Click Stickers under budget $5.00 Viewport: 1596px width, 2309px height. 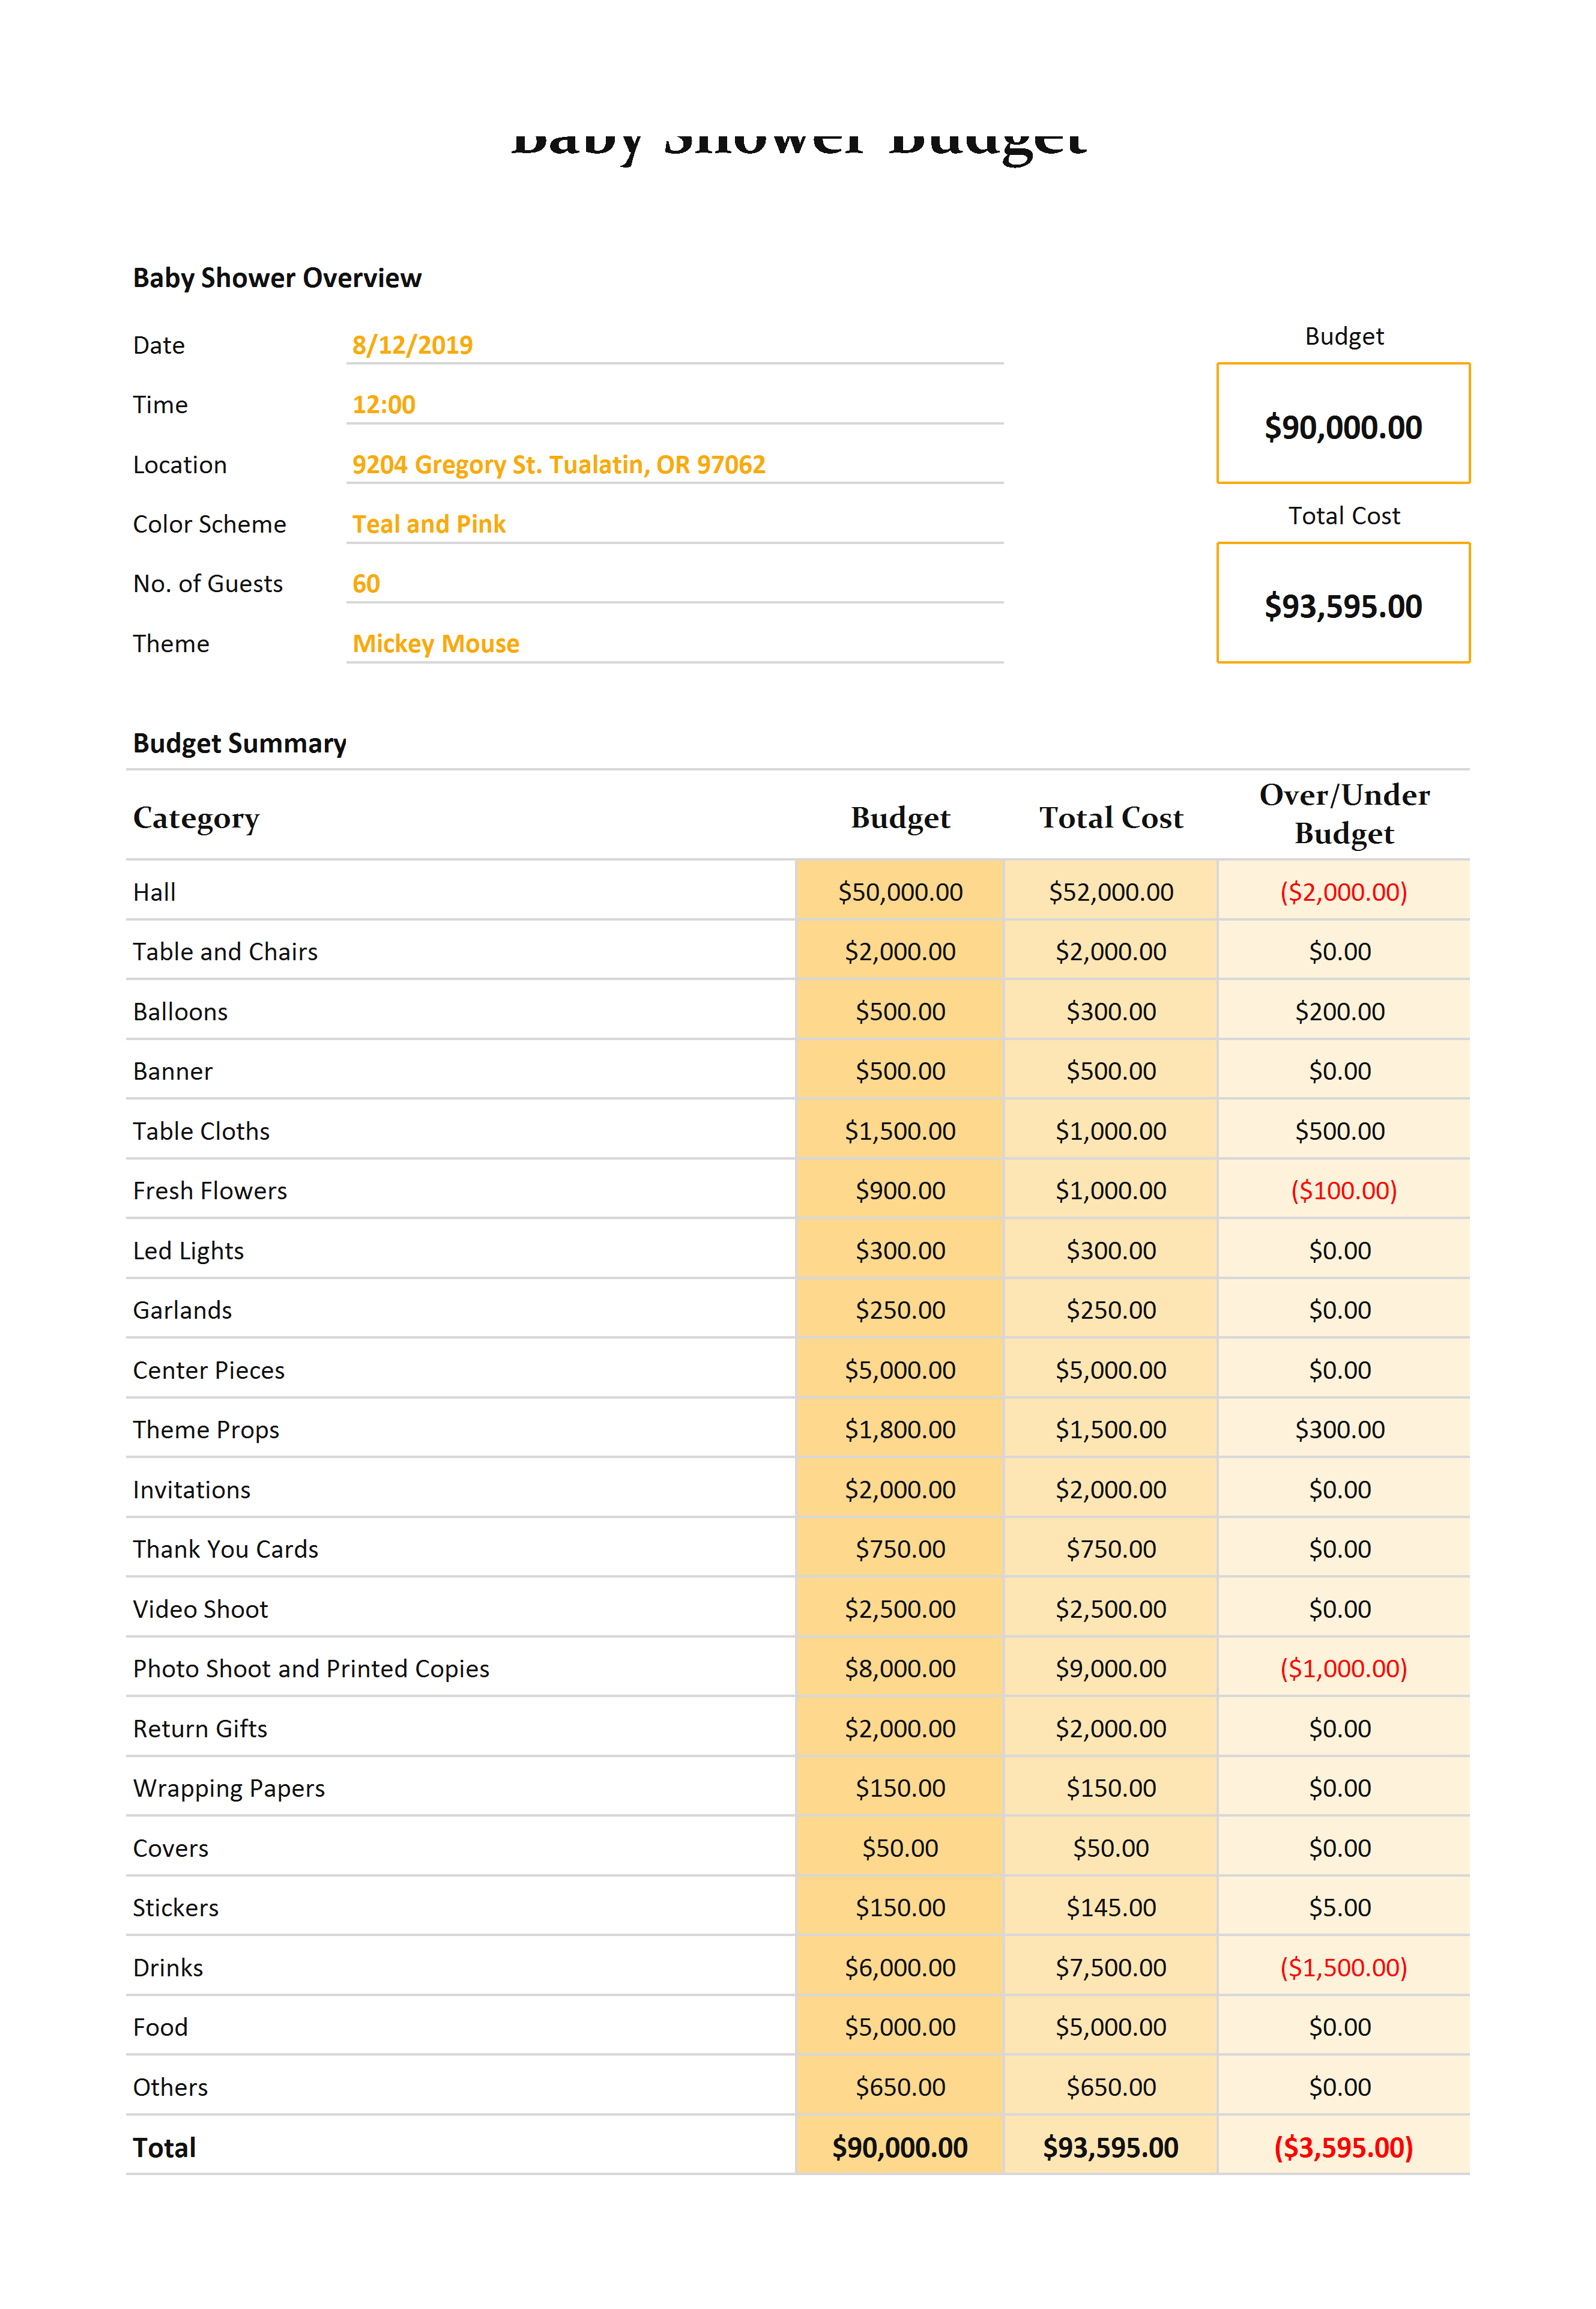click(x=1340, y=1908)
